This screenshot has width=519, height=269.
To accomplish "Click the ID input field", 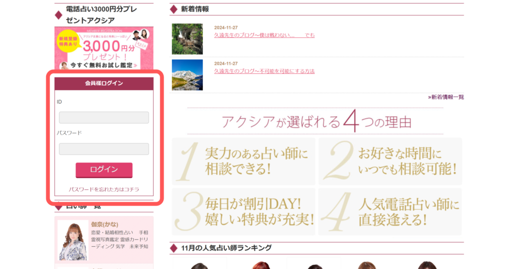I will pyautogui.click(x=104, y=118).
